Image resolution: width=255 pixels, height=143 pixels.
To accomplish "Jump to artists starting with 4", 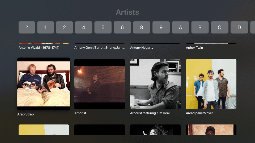I will click(x=84, y=27).
